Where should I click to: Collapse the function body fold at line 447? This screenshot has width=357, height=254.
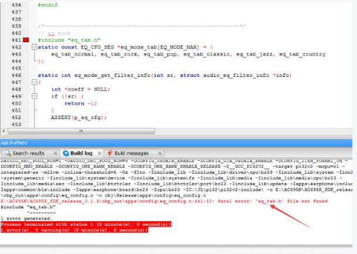pyautogui.click(x=34, y=82)
